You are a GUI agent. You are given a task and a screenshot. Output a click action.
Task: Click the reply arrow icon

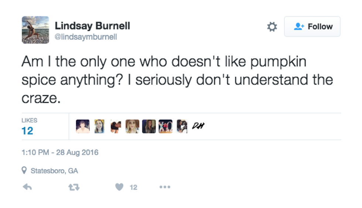27,187
